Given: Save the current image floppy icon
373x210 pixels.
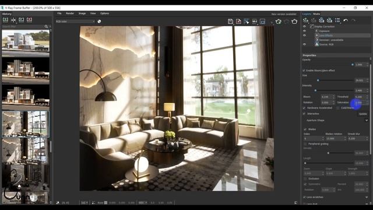Looking at the screenshot, I should click(230, 22).
